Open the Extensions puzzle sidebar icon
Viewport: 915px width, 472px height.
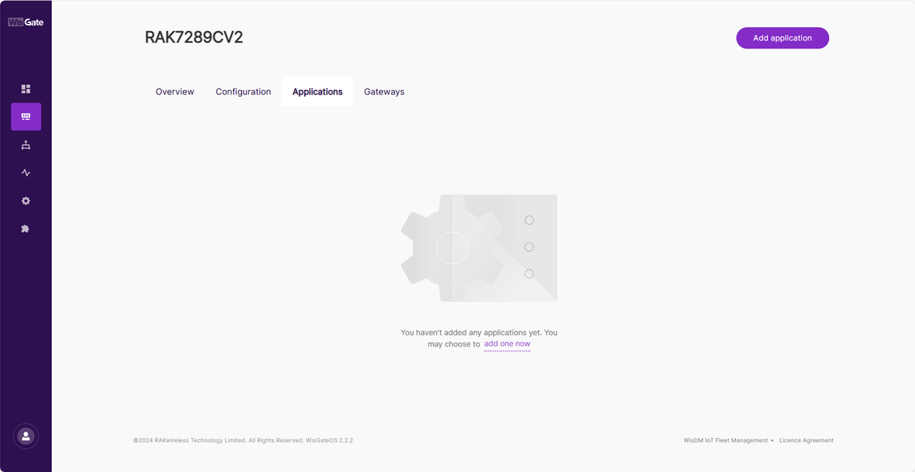25,228
